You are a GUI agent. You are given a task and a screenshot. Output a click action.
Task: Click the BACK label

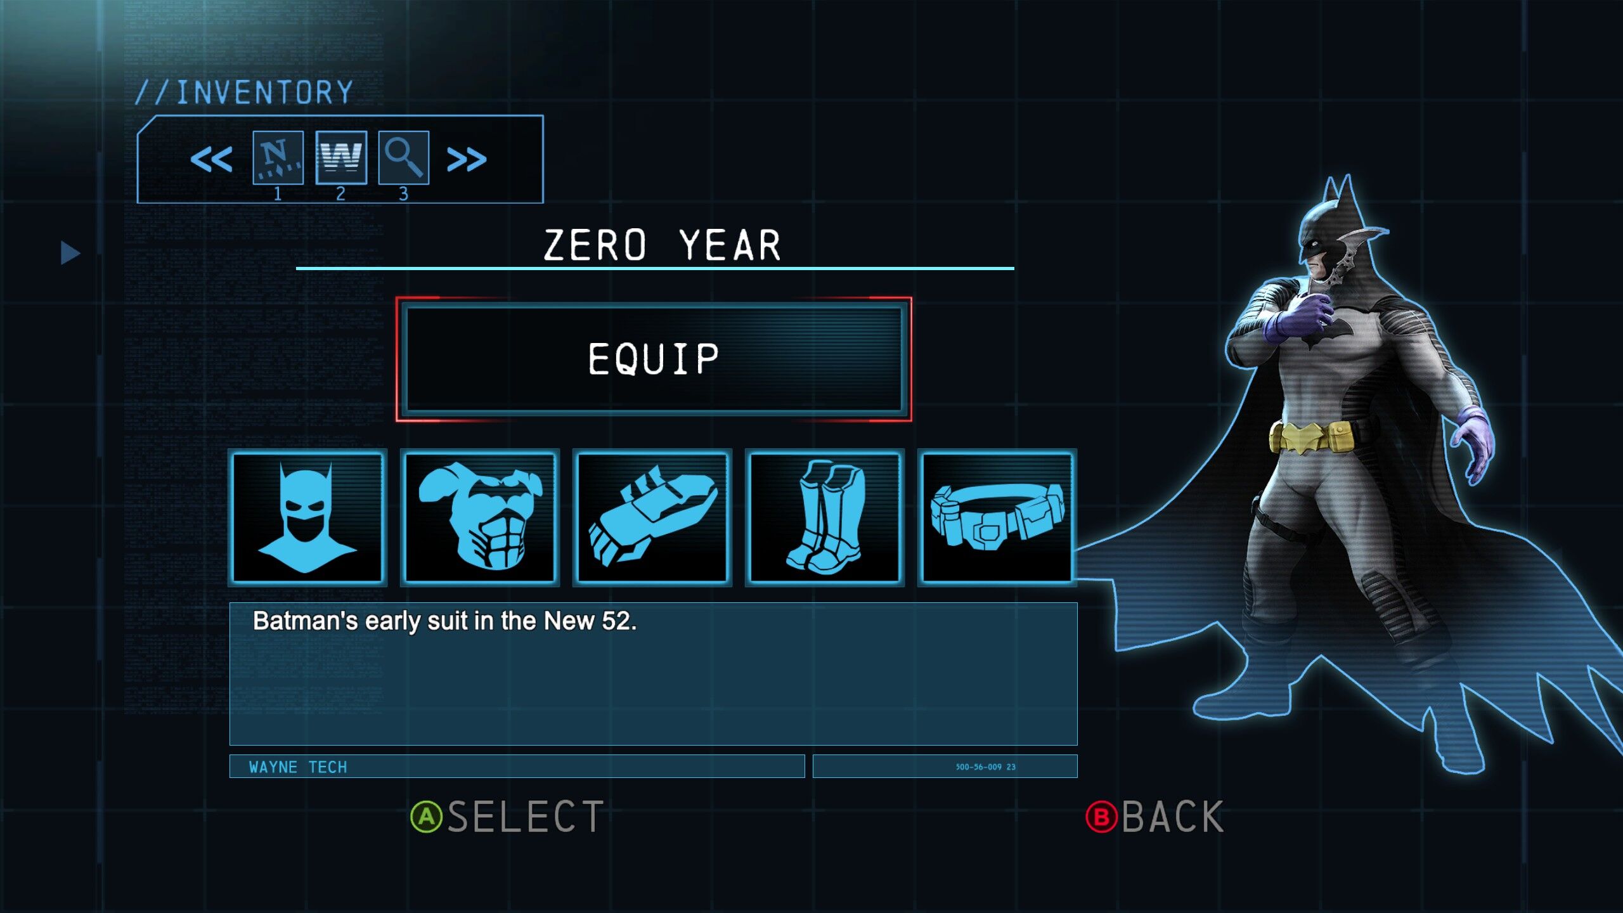[x=1173, y=817]
